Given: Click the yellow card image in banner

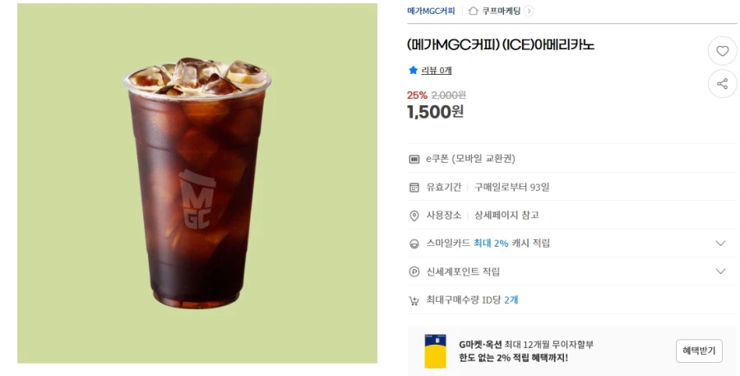Looking at the screenshot, I should (435, 351).
